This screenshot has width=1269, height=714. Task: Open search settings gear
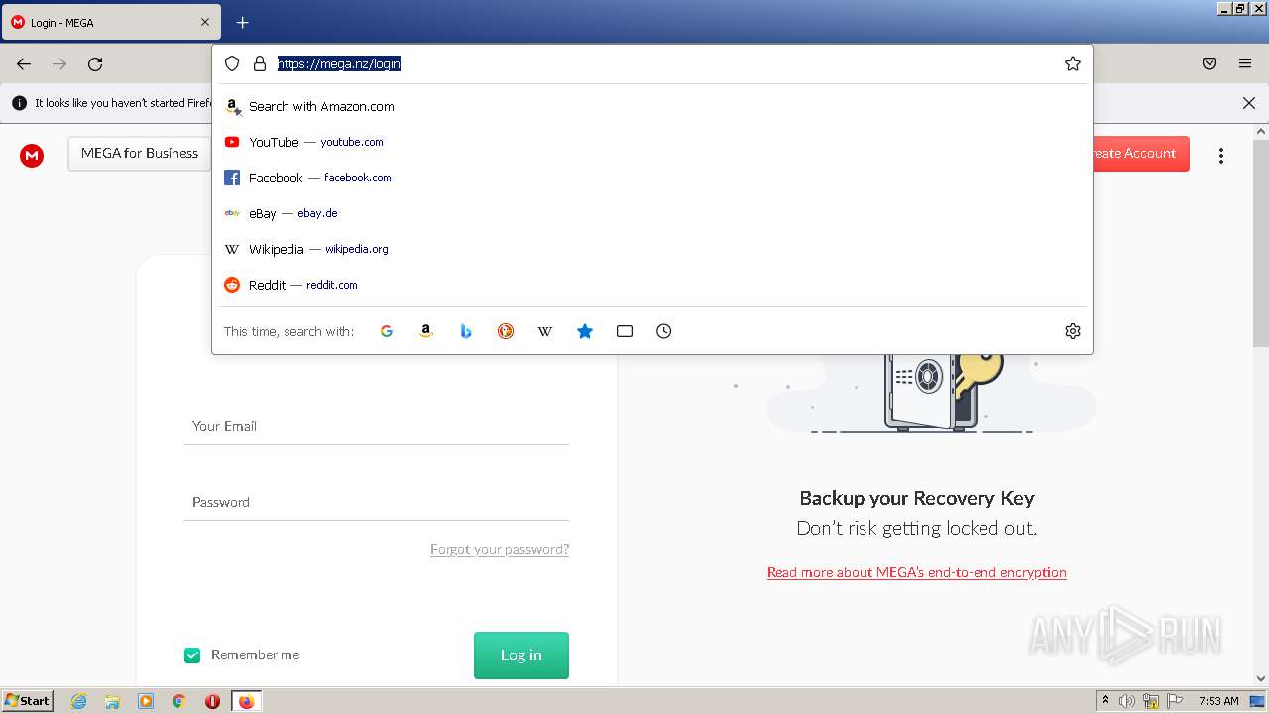click(1073, 331)
